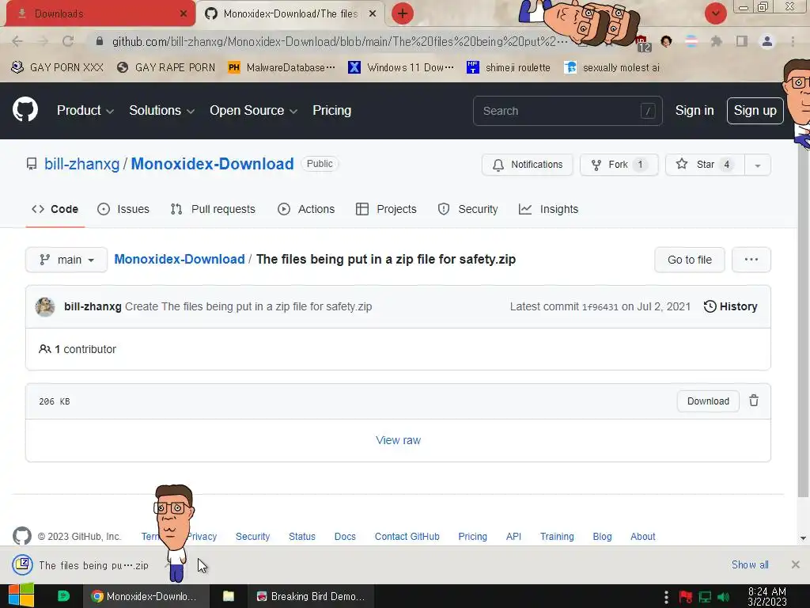Open the three-dot file options menu
Screen dimensions: 810x608
tap(751, 260)
